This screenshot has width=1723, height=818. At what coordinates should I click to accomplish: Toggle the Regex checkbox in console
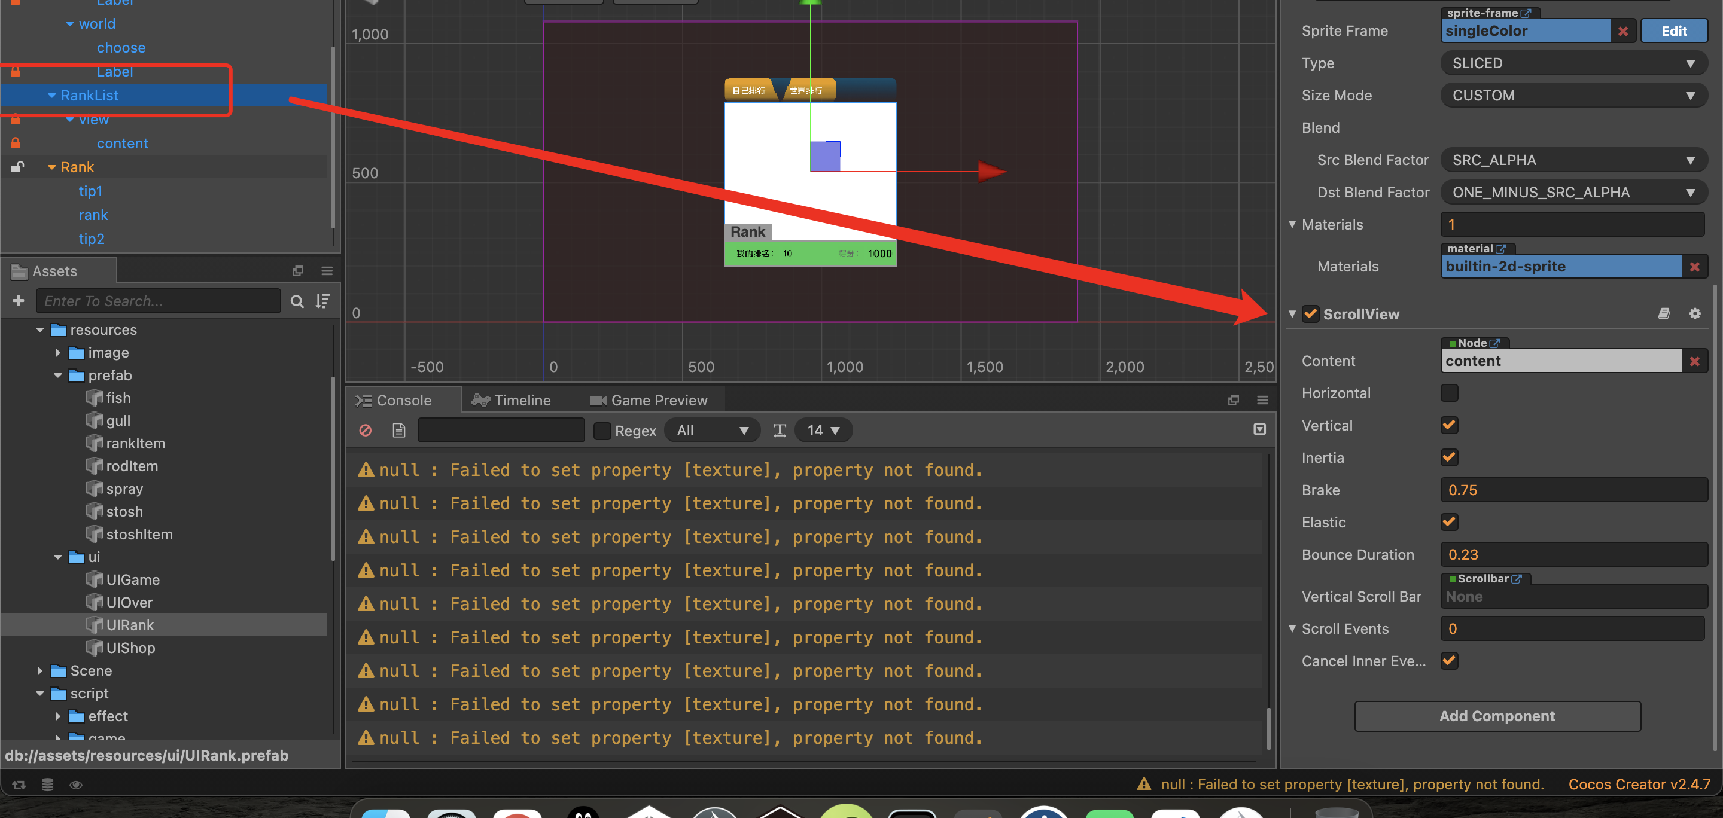(602, 431)
